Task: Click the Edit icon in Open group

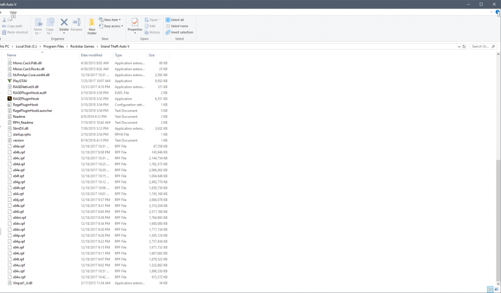Action: pos(147,26)
